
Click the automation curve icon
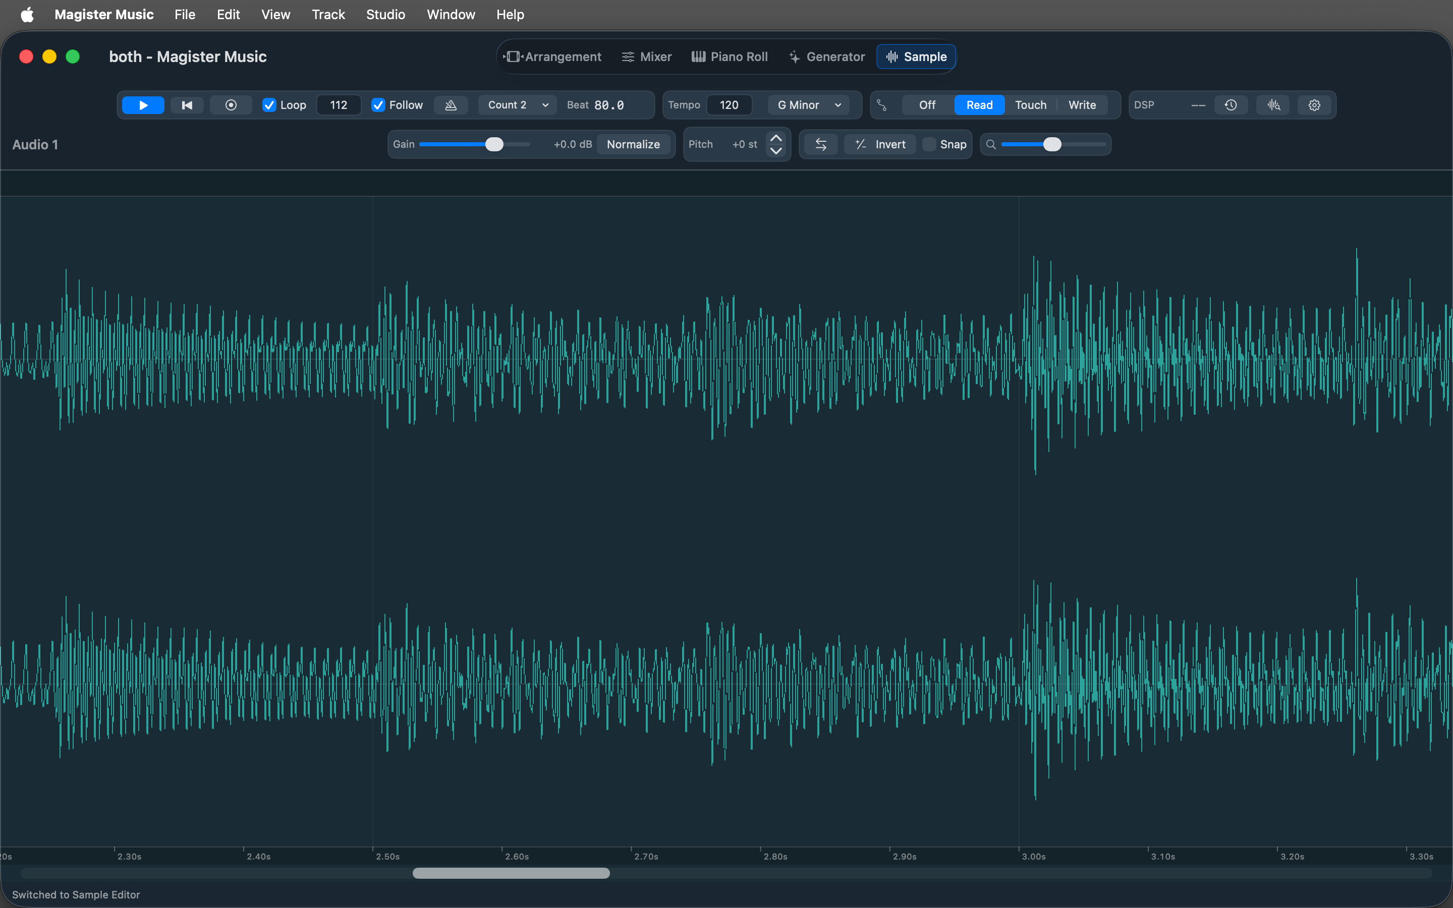[x=881, y=105]
